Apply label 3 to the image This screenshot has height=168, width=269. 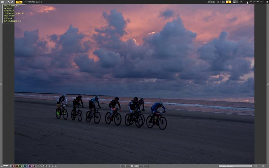coord(18,166)
